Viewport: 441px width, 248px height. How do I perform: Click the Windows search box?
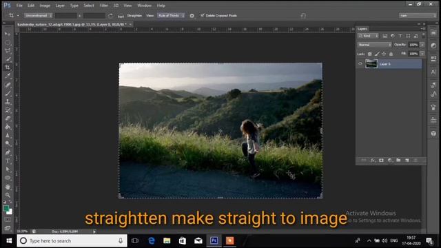pyautogui.click(x=72, y=240)
